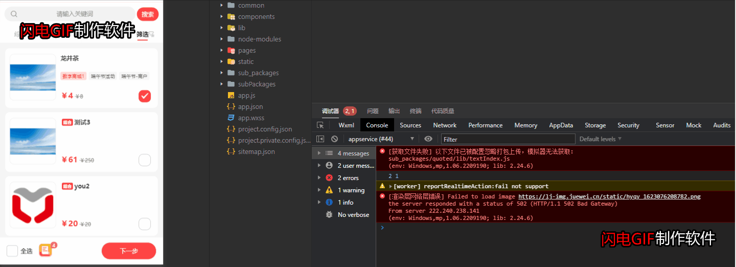Expand the 1 warning group
Screen dimensions: 736x267
click(x=319, y=190)
